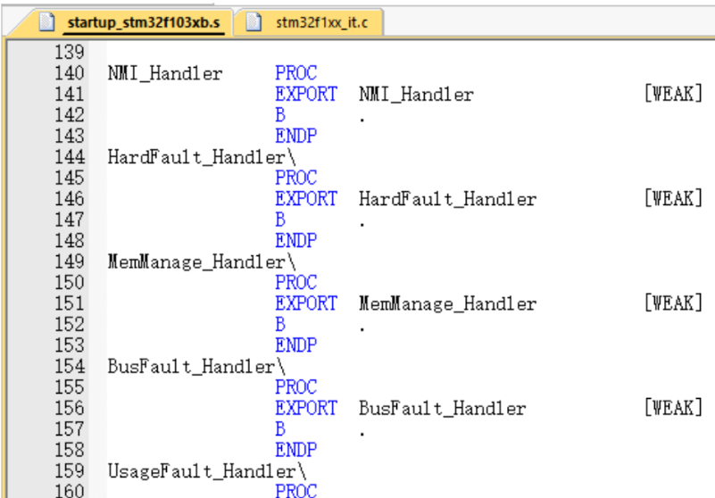The width and height of the screenshot is (715, 498).
Task: Click HardFault_Handler symbol after EXPORT on line 146
Action: [447, 199]
